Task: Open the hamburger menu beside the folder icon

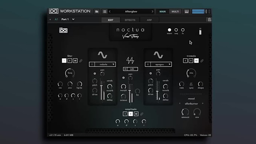Action: coord(105,11)
